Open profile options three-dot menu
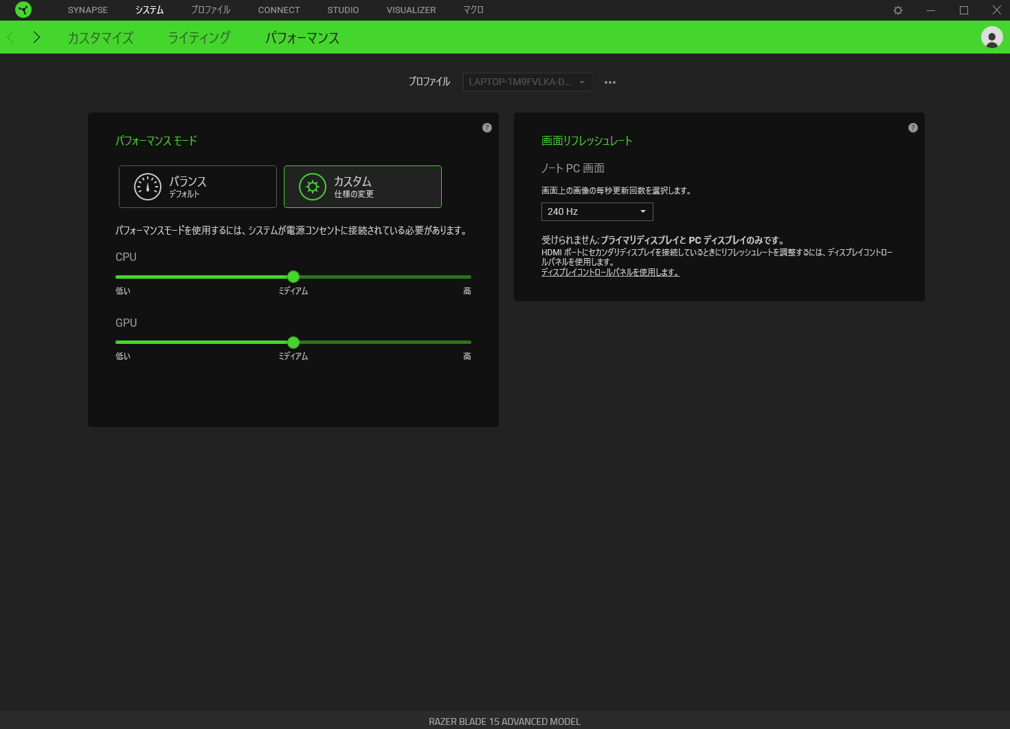The height and width of the screenshot is (729, 1010). tap(610, 82)
